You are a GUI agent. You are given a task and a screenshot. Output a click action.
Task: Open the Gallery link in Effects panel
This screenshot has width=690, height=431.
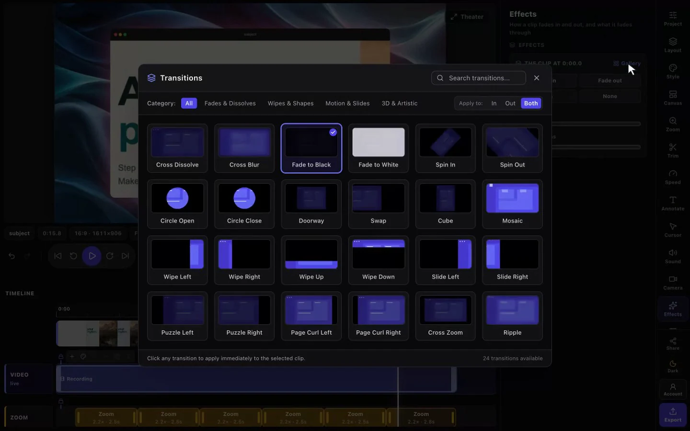pyautogui.click(x=627, y=63)
